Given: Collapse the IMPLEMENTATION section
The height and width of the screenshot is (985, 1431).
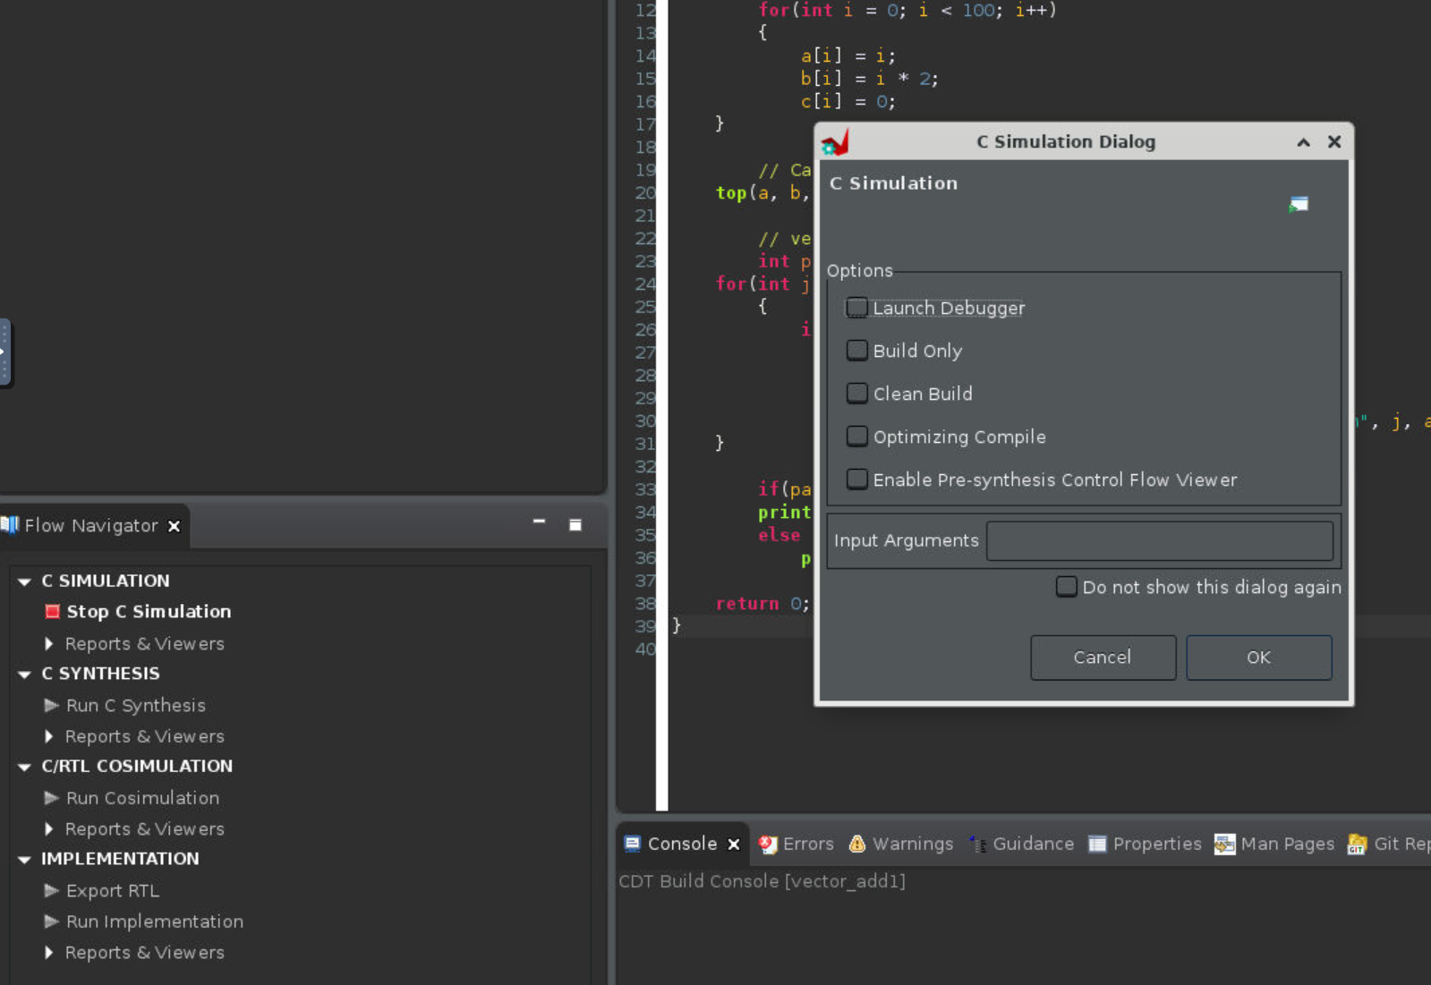Looking at the screenshot, I should point(24,860).
